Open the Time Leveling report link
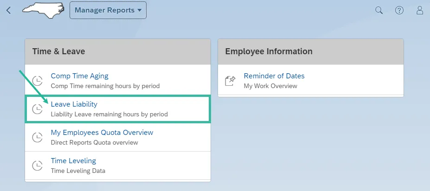The height and width of the screenshot is (191, 430). [73, 161]
